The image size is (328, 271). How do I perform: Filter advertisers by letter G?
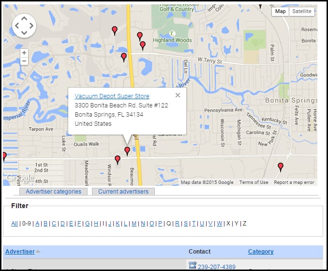tap(88, 224)
